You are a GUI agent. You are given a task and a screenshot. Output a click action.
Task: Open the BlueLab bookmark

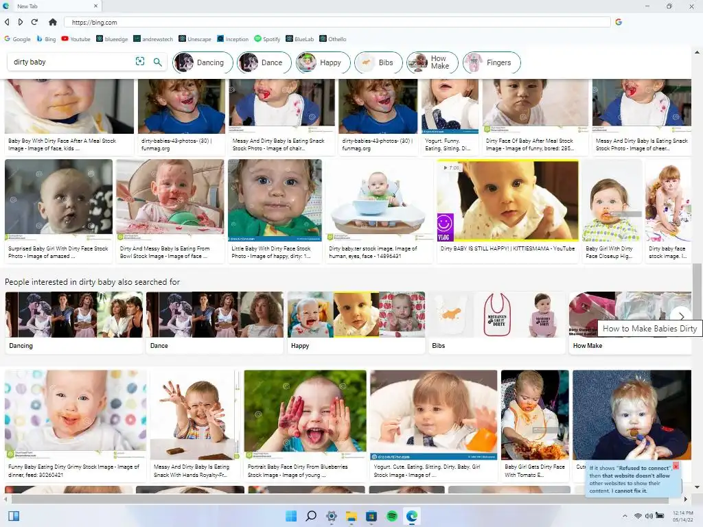(300, 39)
